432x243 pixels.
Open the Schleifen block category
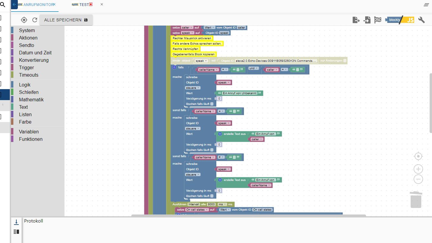point(29,92)
